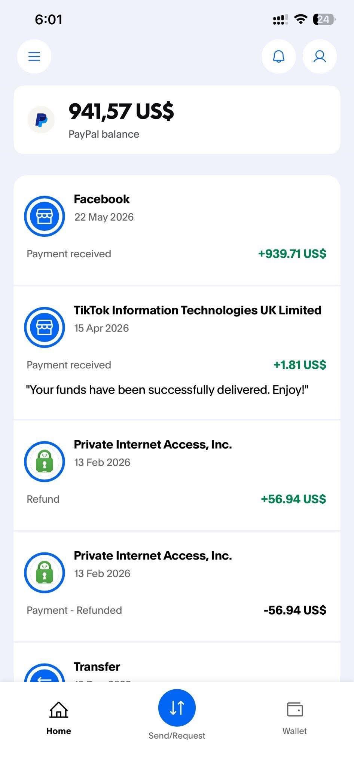
Task: Tap padlock icon on Payment - Refunded entry
Action: tap(45, 573)
